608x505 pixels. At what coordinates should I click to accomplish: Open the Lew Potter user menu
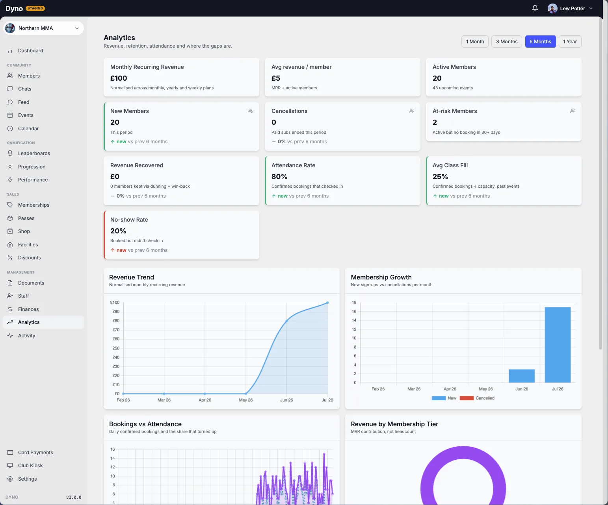tap(570, 8)
